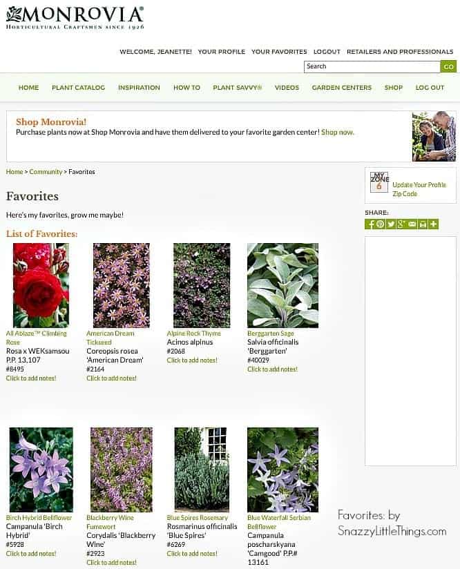Click the My Zone 6 badge
The image size is (460, 569).
[379, 182]
